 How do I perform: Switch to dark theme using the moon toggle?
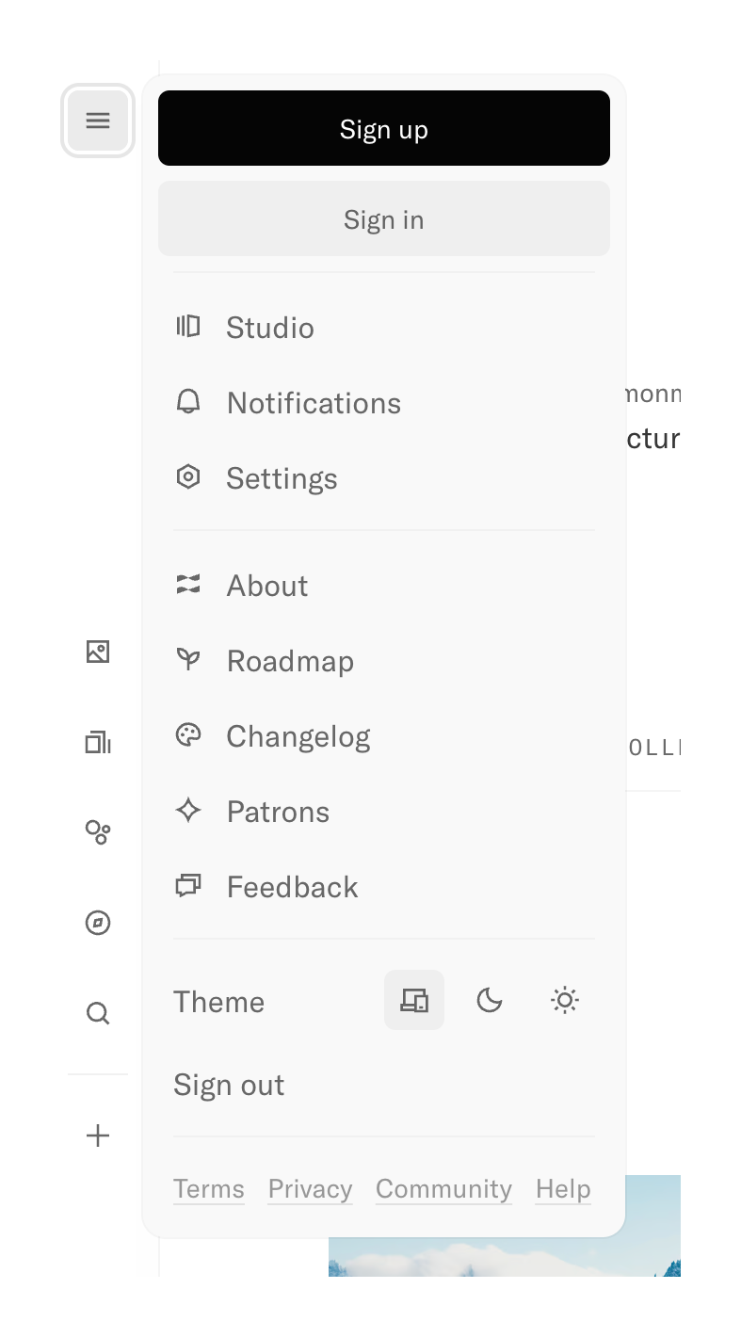(490, 1000)
